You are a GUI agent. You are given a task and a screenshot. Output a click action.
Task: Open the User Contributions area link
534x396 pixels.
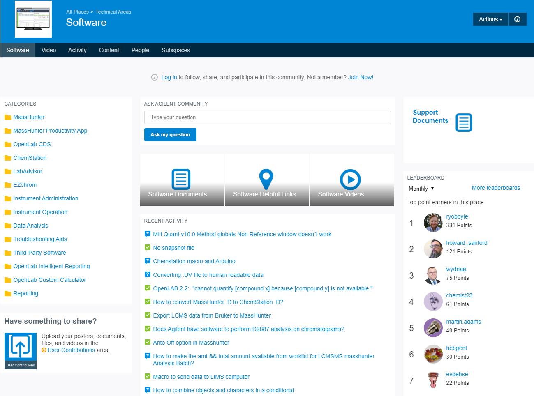click(x=71, y=350)
